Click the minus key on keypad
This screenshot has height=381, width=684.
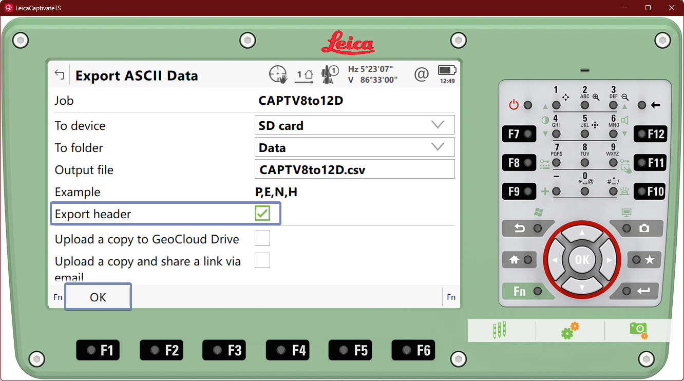[556, 192]
